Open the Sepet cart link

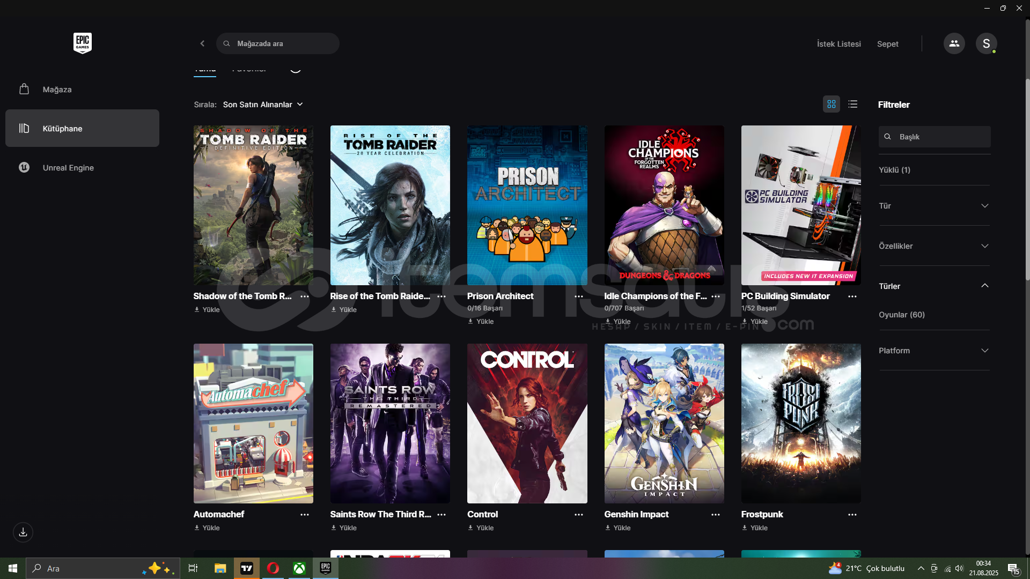click(x=887, y=44)
